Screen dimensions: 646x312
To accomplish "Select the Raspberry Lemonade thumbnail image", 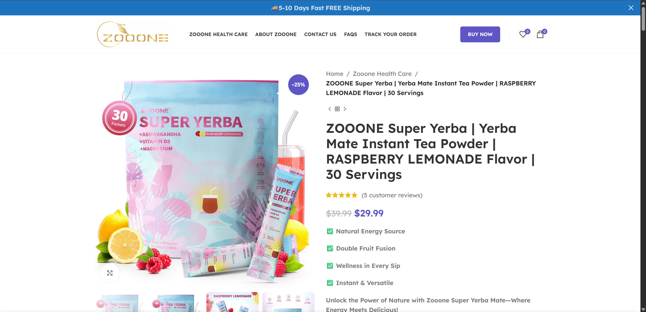I will point(232,302).
